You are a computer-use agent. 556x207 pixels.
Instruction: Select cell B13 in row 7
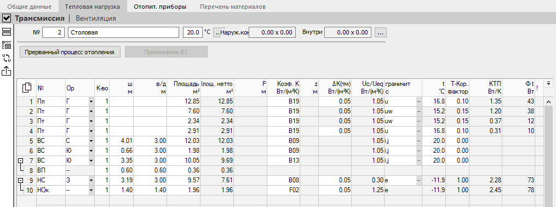click(283, 160)
